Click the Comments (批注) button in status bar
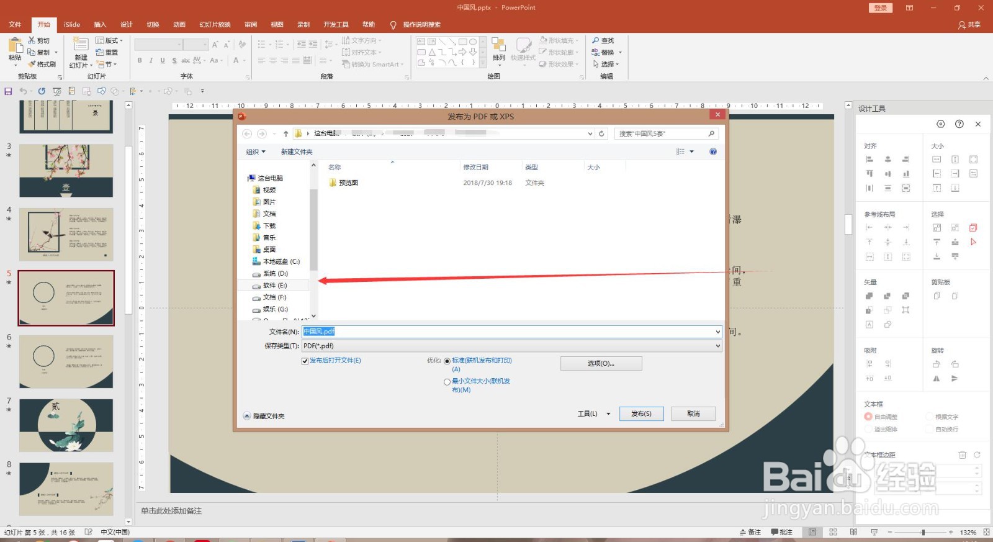The width and height of the screenshot is (993, 542). (x=782, y=532)
